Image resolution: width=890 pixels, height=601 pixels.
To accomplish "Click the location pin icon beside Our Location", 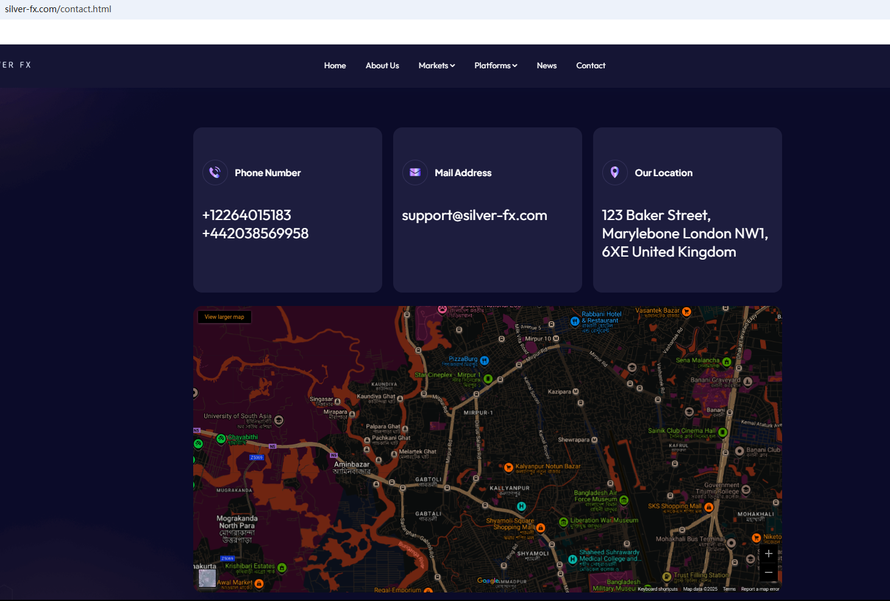I will coord(614,172).
